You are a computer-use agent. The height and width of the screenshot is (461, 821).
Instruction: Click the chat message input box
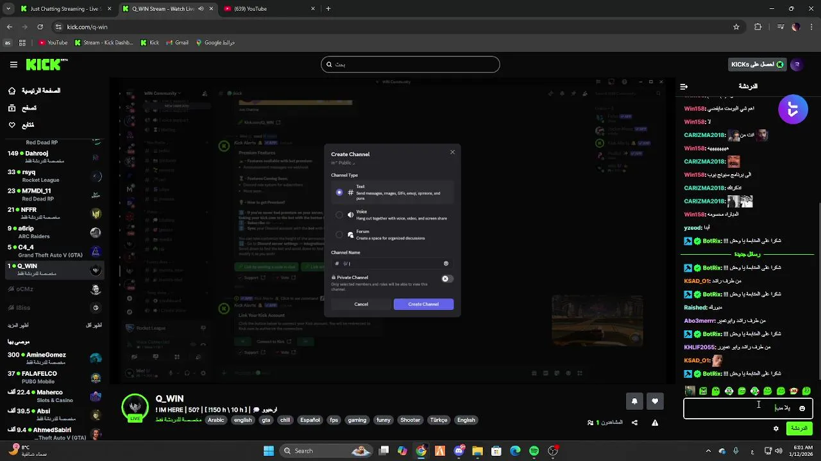[748, 408]
